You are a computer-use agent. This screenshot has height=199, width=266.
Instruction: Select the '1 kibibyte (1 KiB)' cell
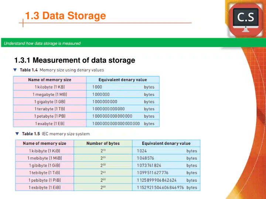[x=44, y=151]
